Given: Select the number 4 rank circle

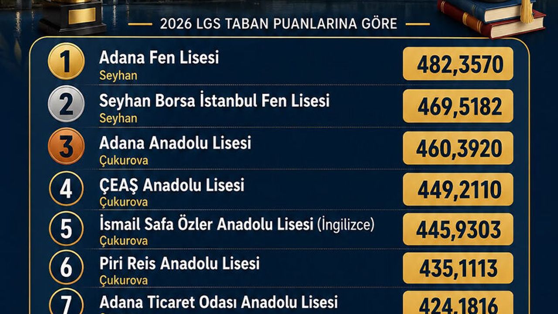Looking at the screenshot, I should (x=66, y=188).
